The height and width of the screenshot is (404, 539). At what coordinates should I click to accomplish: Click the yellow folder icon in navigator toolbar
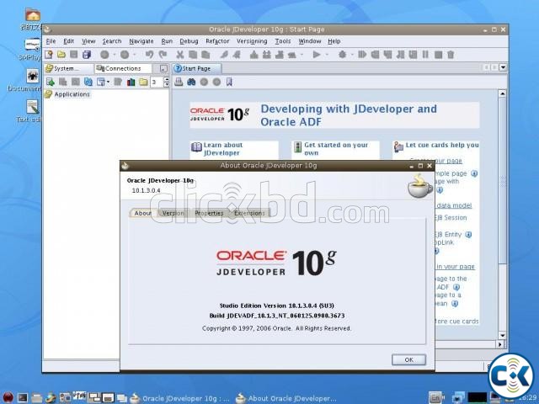(x=143, y=82)
